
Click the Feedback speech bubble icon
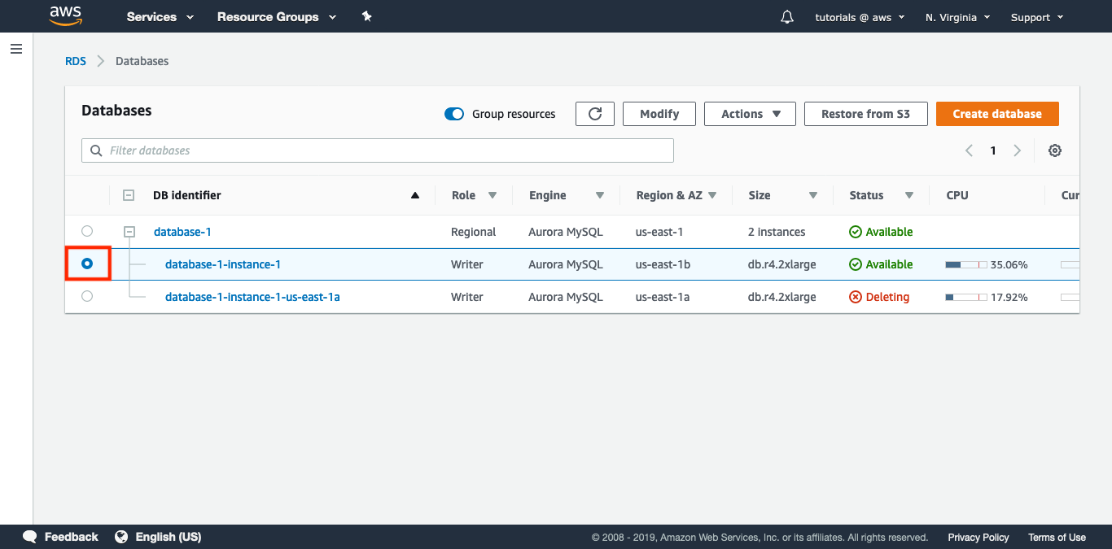click(x=30, y=537)
